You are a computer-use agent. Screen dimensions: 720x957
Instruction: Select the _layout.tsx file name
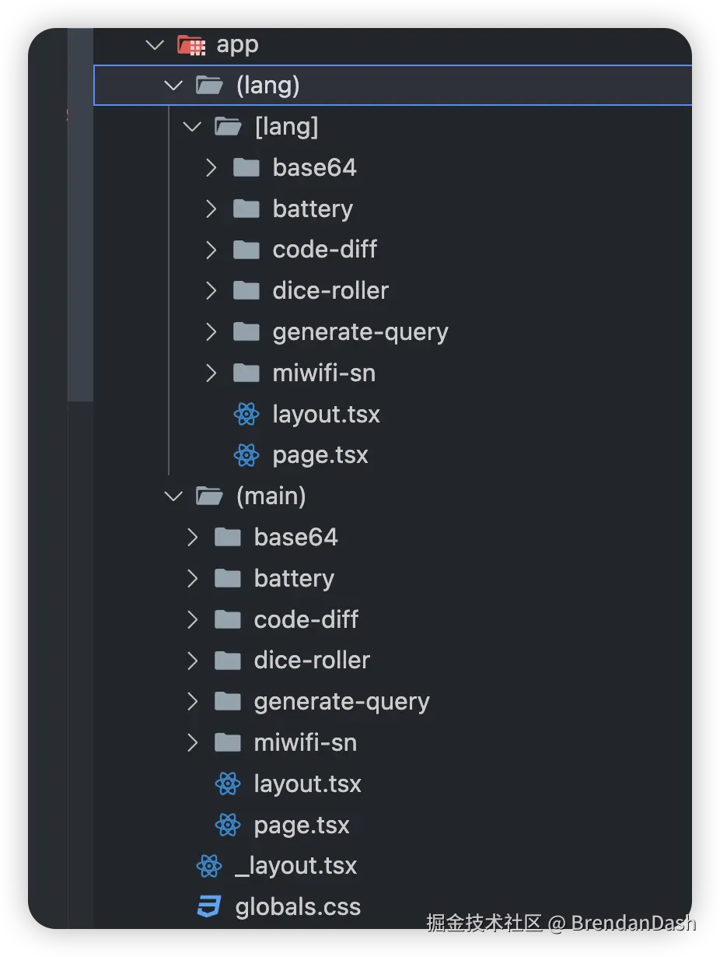tap(295, 866)
